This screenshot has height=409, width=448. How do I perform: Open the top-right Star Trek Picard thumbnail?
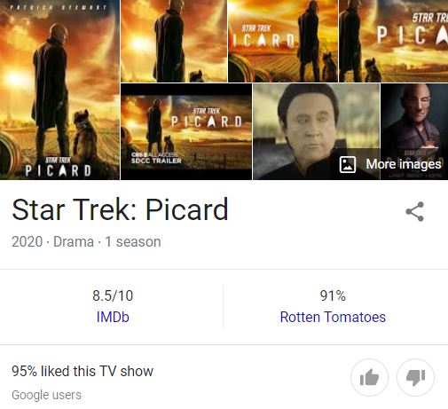pos(393,41)
